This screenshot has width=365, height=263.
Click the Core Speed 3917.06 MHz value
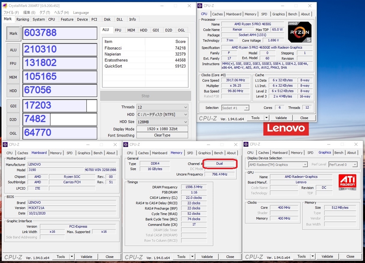(235, 80)
